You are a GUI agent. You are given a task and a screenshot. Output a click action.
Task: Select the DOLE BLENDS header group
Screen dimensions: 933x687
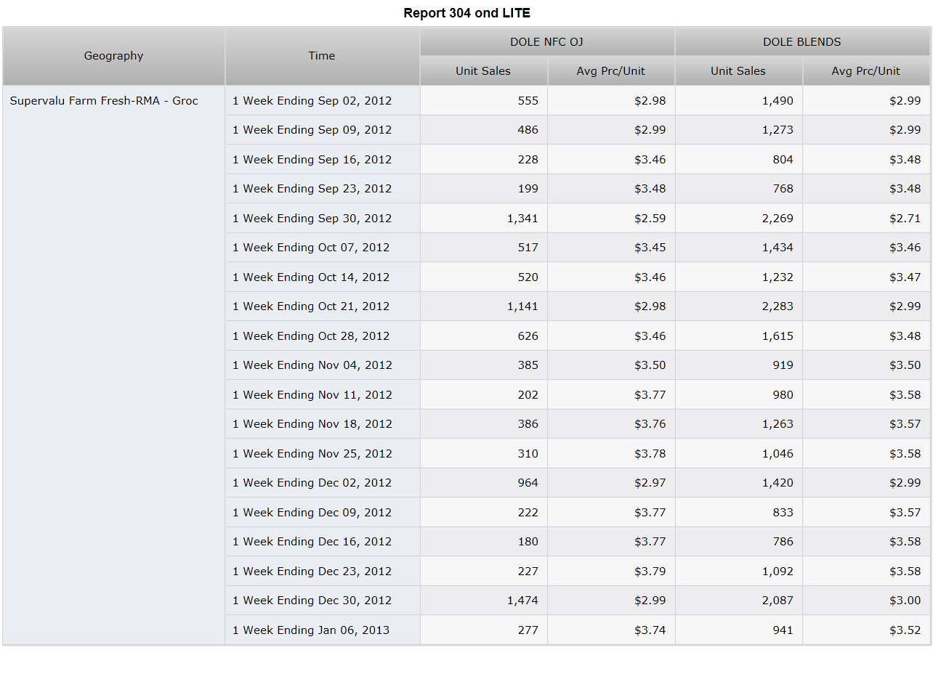pyautogui.click(x=802, y=41)
